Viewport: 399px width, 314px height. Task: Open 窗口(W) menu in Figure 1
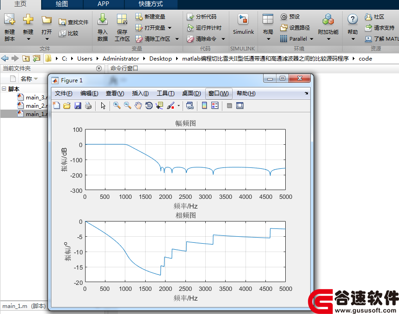219,93
